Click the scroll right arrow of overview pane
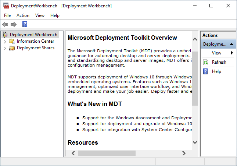 184,153
